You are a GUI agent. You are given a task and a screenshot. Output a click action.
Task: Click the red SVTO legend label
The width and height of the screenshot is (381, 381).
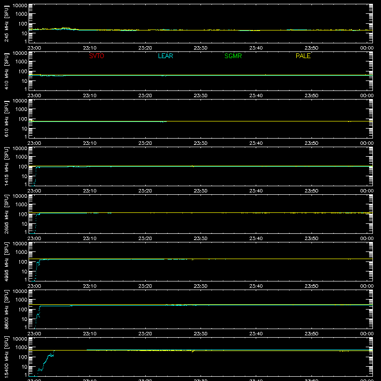click(97, 56)
